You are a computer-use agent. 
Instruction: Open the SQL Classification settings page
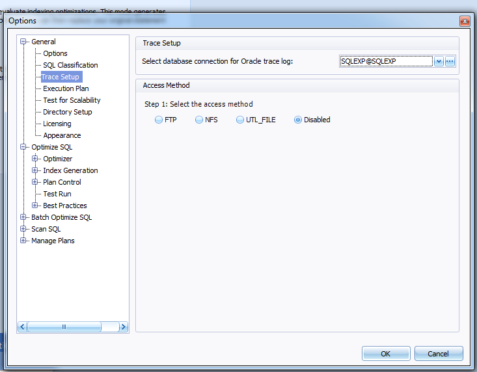point(70,65)
